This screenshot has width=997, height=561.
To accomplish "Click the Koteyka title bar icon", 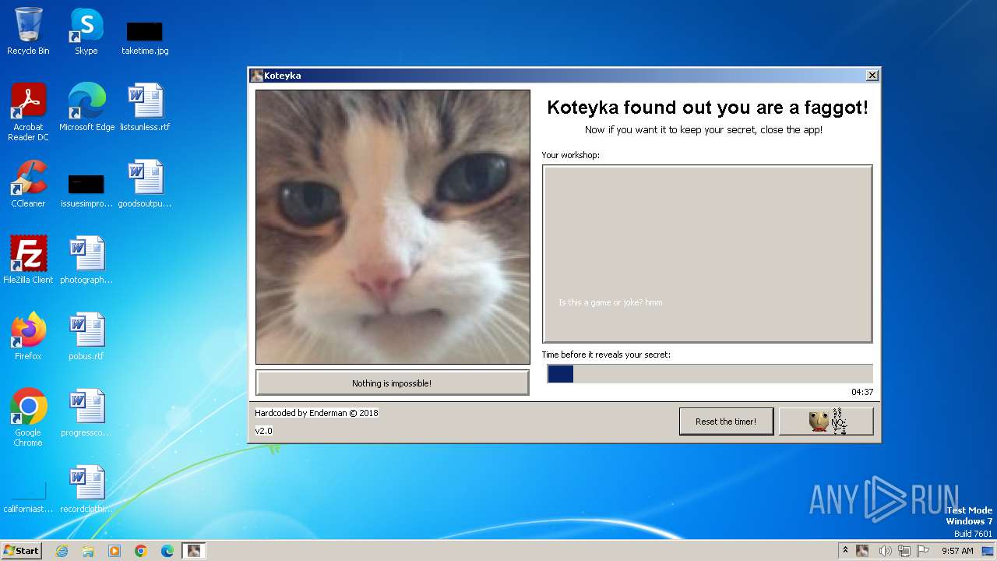I will pos(256,76).
